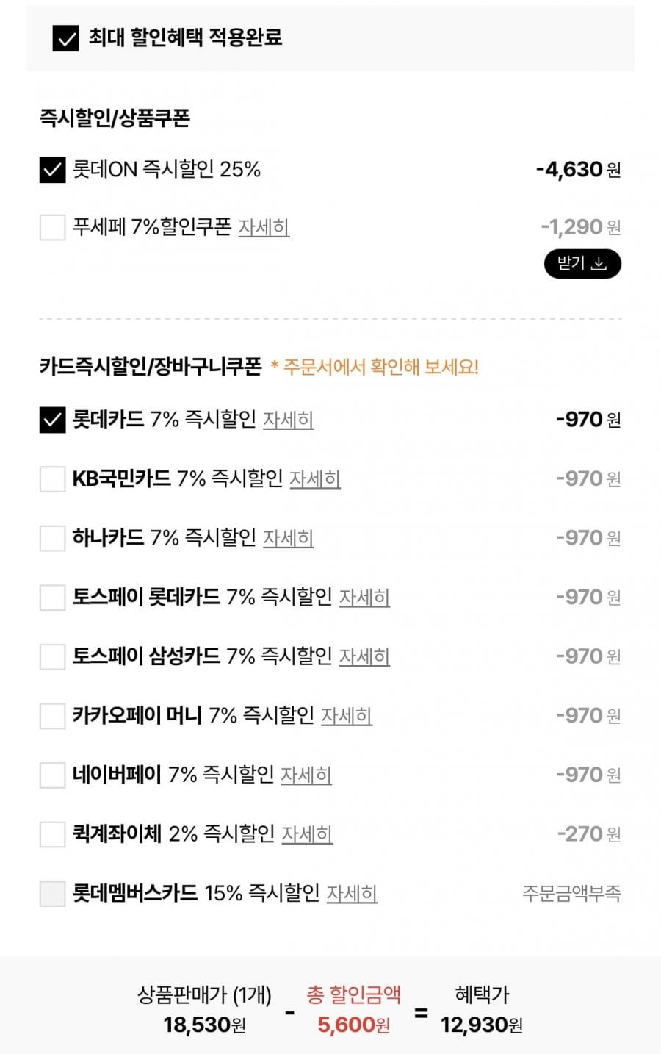Open 자세히 link next to 롯데카드 7%

coord(289,420)
